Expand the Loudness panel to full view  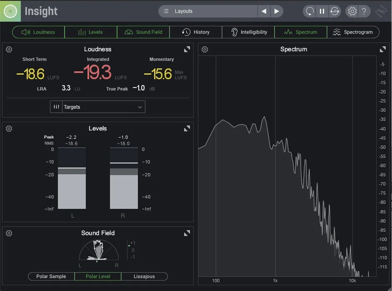187,49
